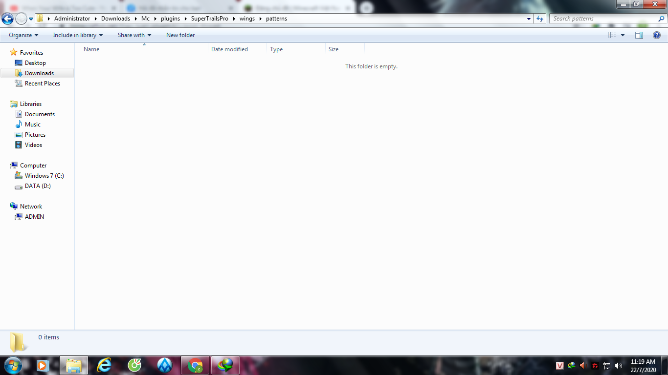Click the red V tray icon
This screenshot has height=375, width=668.
(x=560, y=366)
